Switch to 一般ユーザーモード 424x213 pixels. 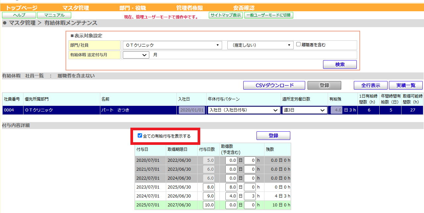[x=268, y=15]
